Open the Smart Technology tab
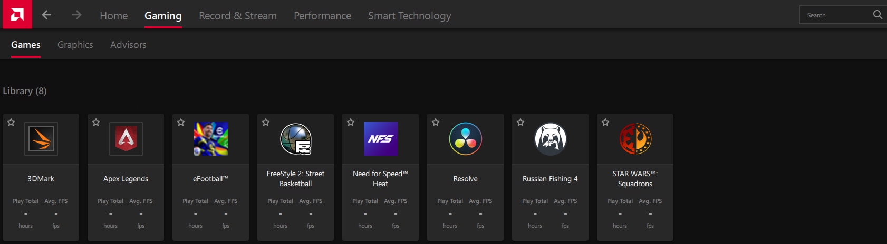 pos(410,16)
